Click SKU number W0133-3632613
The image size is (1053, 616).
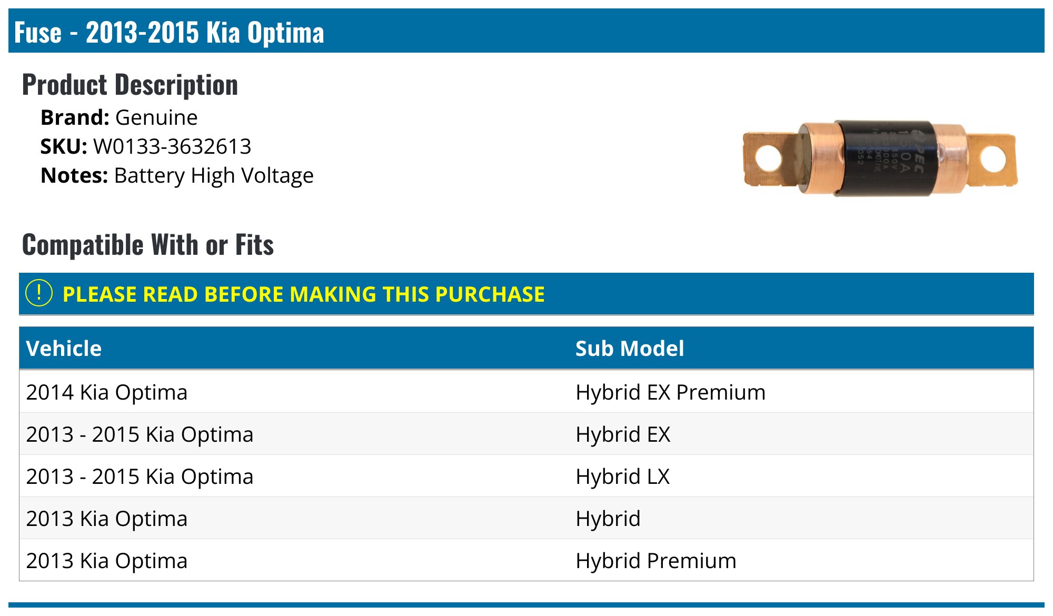point(172,146)
